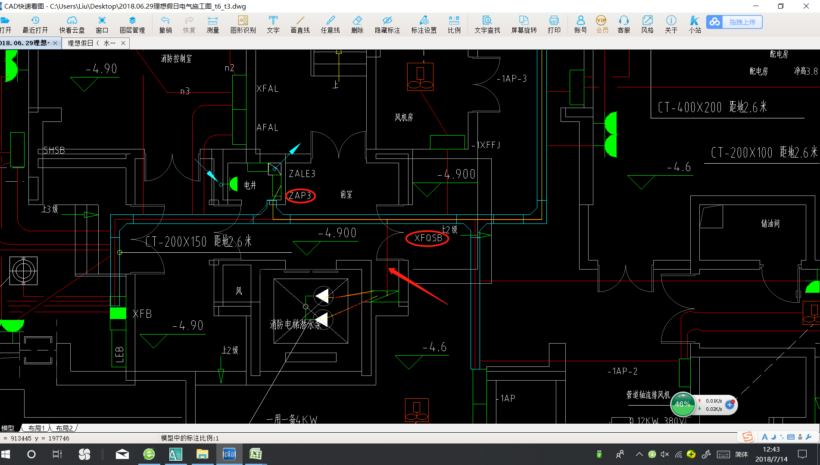Screen dimensions: 820x465
Task: Select the 模型 model tab
Action: click(x=8, y=428)
